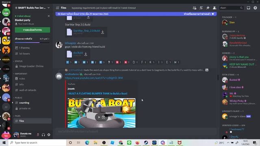The height and width of the screenshot is (146, 260).
Task: Toggle the M reaction
Action: (77, 62)
